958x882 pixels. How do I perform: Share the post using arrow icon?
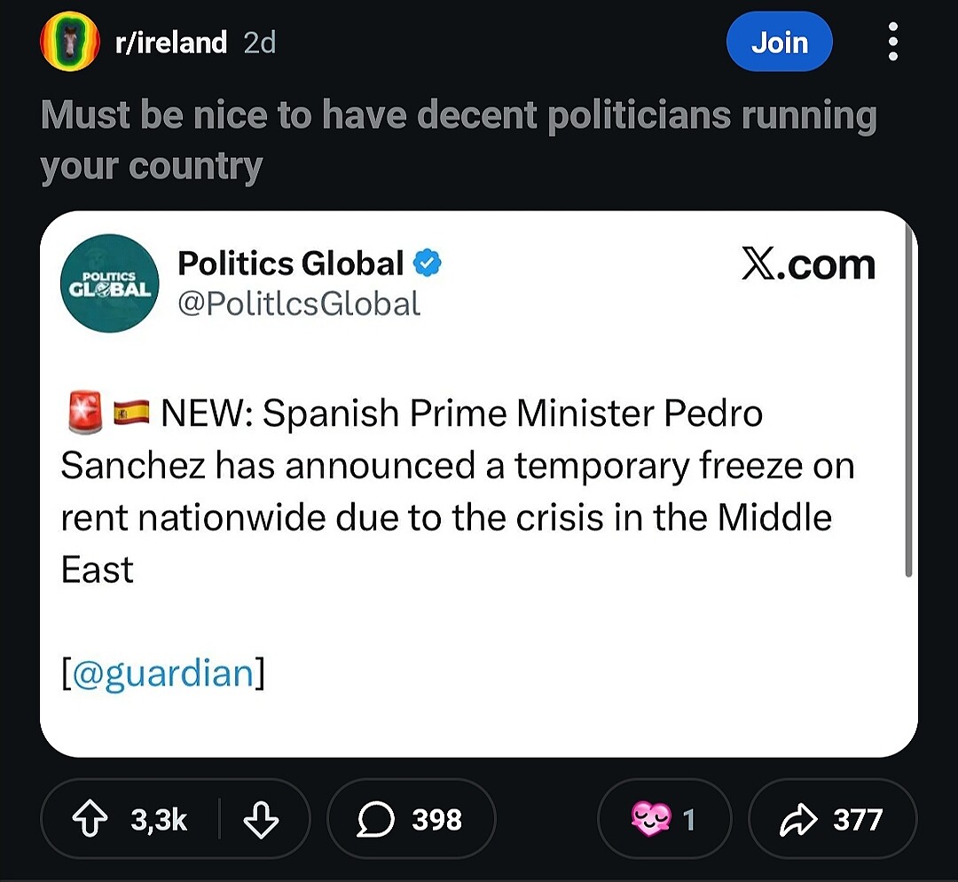(832, 820)
